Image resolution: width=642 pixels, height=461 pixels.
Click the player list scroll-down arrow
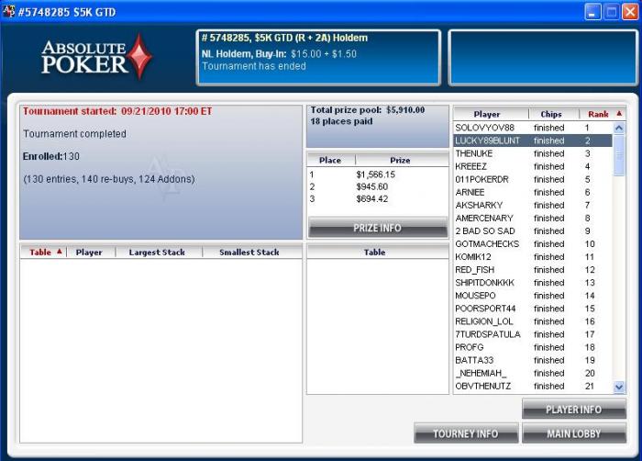pos(619,387)
